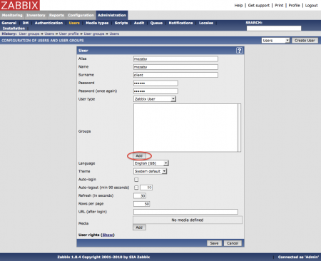Open the DM submenu
Screen dimensions: 321x261
(x=26, y=23)
